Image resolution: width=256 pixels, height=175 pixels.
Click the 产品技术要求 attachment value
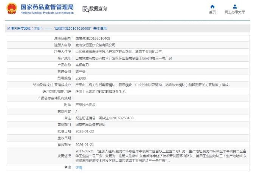click(x=85, y=105)
